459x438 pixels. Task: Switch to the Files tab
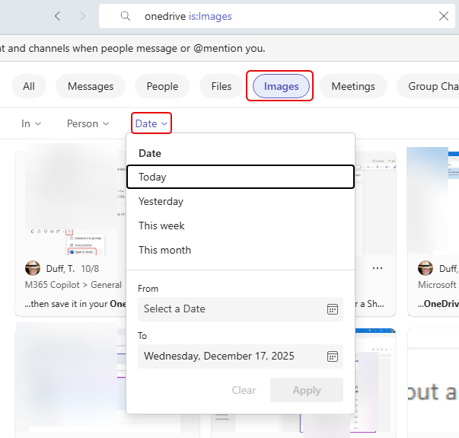[222, 86]
